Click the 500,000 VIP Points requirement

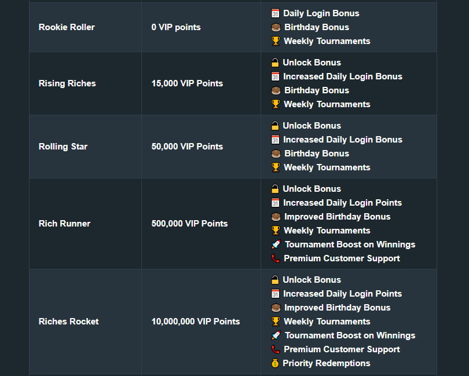coord(189,224)
